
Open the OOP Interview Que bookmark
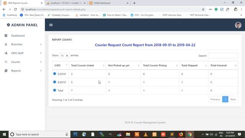coord(170,15)
